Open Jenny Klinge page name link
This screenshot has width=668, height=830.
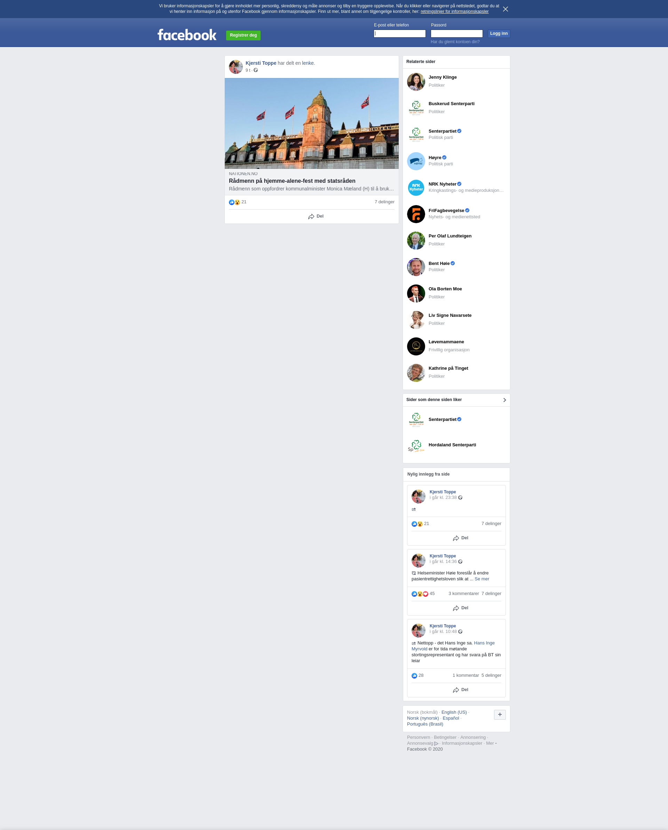(x=443, y=77)
